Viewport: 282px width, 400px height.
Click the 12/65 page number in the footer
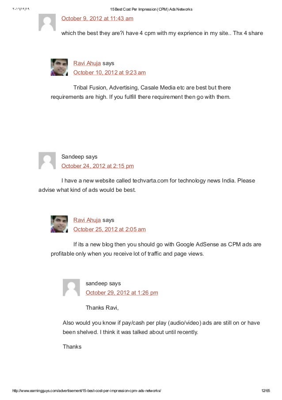coord(266,391)
